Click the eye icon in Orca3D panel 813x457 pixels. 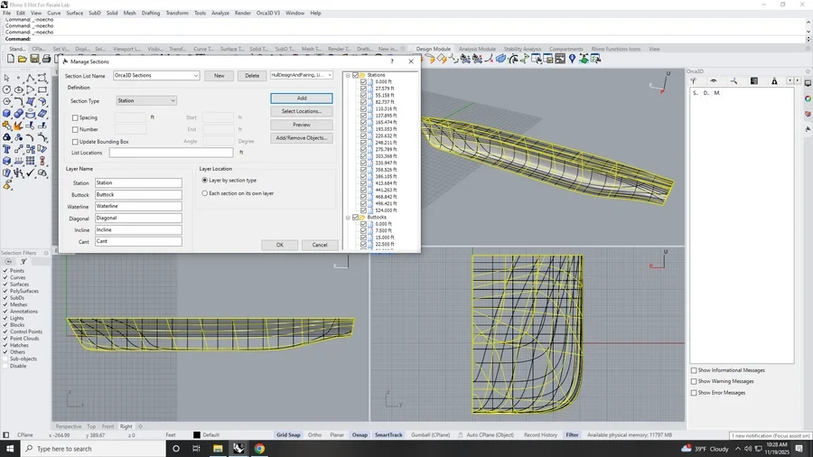(714, 81)
